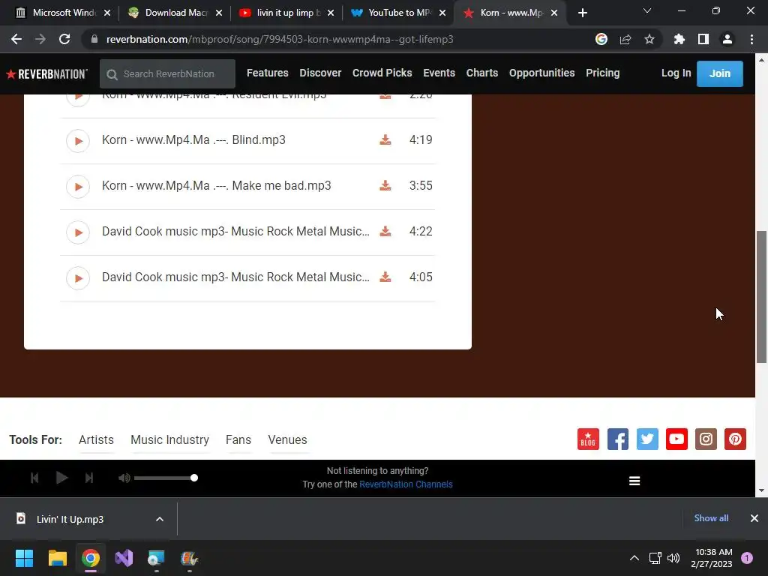Reload the current page
This screenshot has width=768, height=576.
tap(64, 39)
